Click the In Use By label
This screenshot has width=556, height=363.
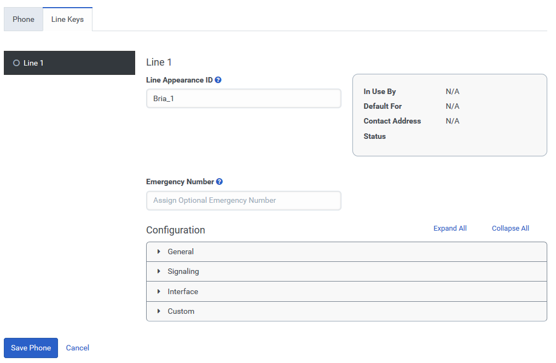(379, 91)
